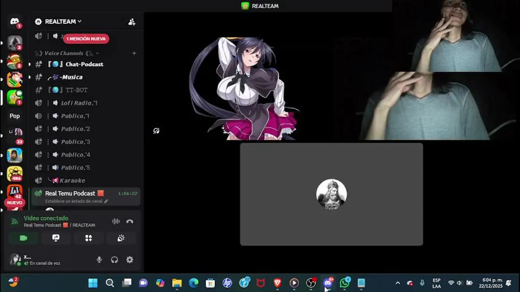Open server icon with 486 badge
The height and width of the screenshot is (292, 520).
[15, 174]
